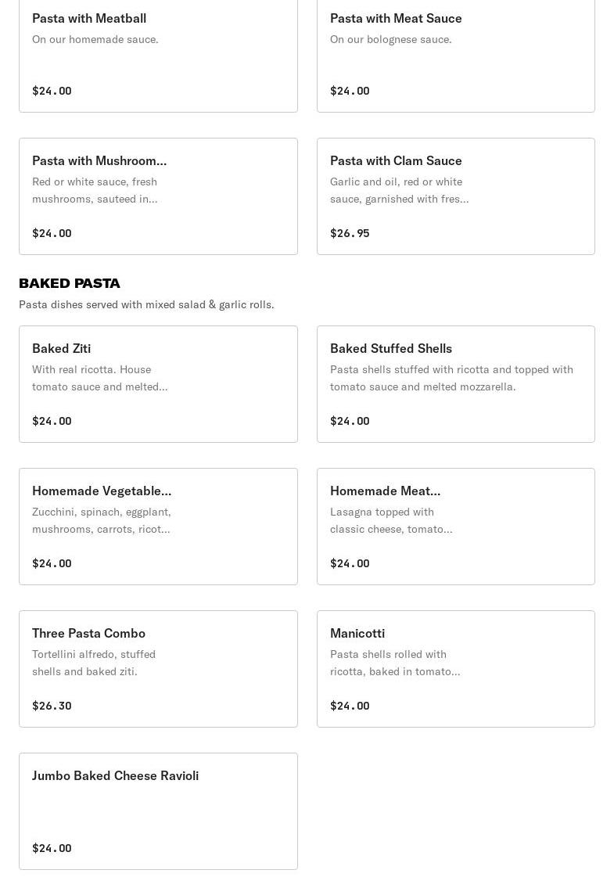Click "On our homemade sauce" description
The width and height of the screenshot is (614, 888).
[95, 39]
